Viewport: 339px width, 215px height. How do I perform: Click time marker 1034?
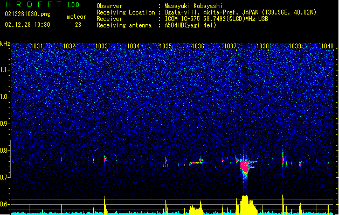(134, 46)
